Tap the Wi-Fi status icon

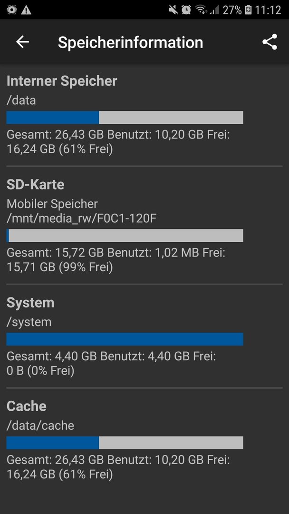point(201,10)
